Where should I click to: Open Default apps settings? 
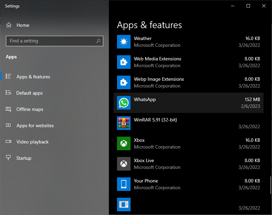tap(29, 93)
